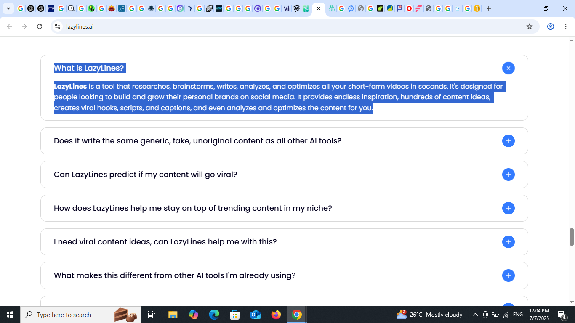
Task: Expand 'I need viral content ideas' question
Action: pos(508,242)
